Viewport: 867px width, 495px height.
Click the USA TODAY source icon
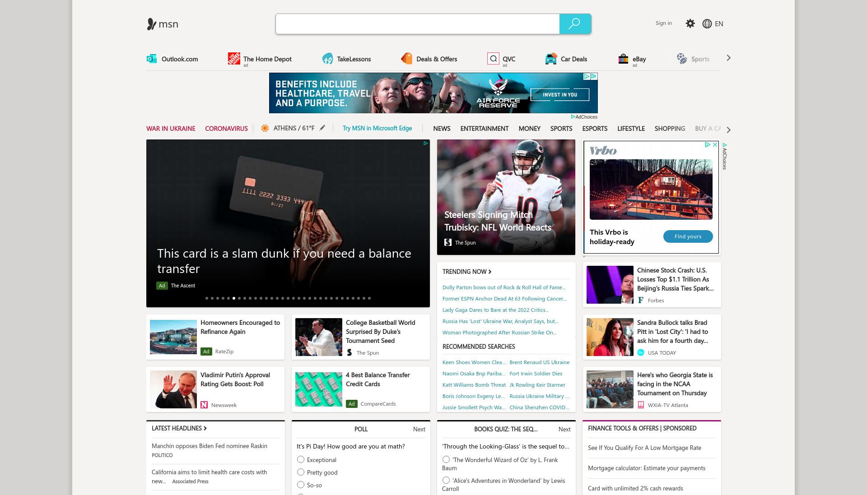(640, 352)
